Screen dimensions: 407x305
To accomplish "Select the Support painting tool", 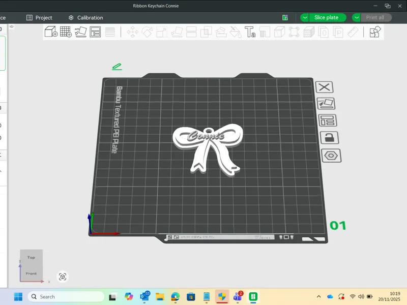I will (221, 32).
